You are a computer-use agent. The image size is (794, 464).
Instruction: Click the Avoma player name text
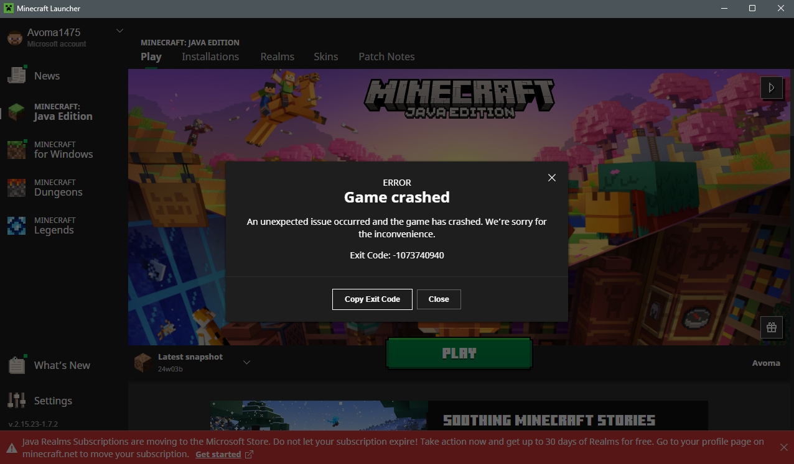[766, 363]
